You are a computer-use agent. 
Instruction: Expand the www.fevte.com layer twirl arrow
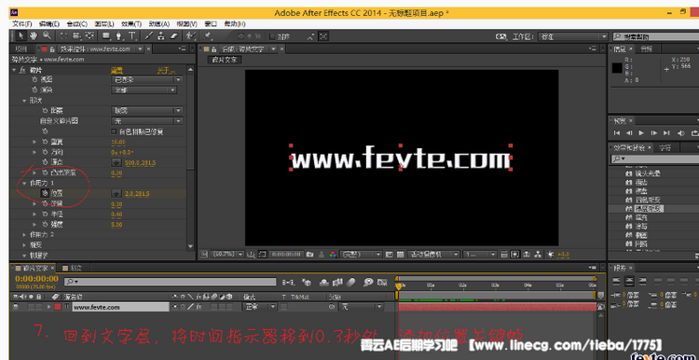click(x=49, y=307)
